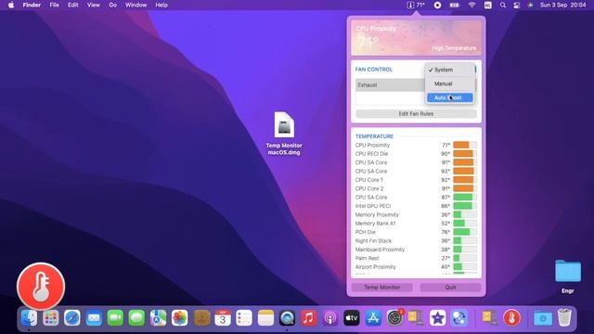This screenshot has height=334, width=594.
Task: Open Control Center in the menu bar
Action: pyautogui.click(x=517, y=5)
